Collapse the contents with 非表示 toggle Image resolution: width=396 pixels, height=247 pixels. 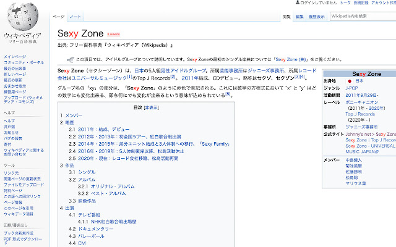[151, 107]
